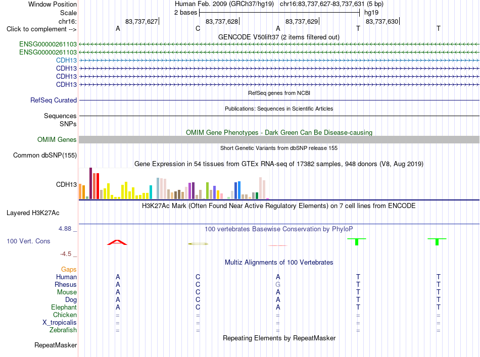Screen dimensions: 480x357
Task: Click the chr16:83,737,627-83,737,631 (5 bp) coordinates
Action: tap(331, 4)
